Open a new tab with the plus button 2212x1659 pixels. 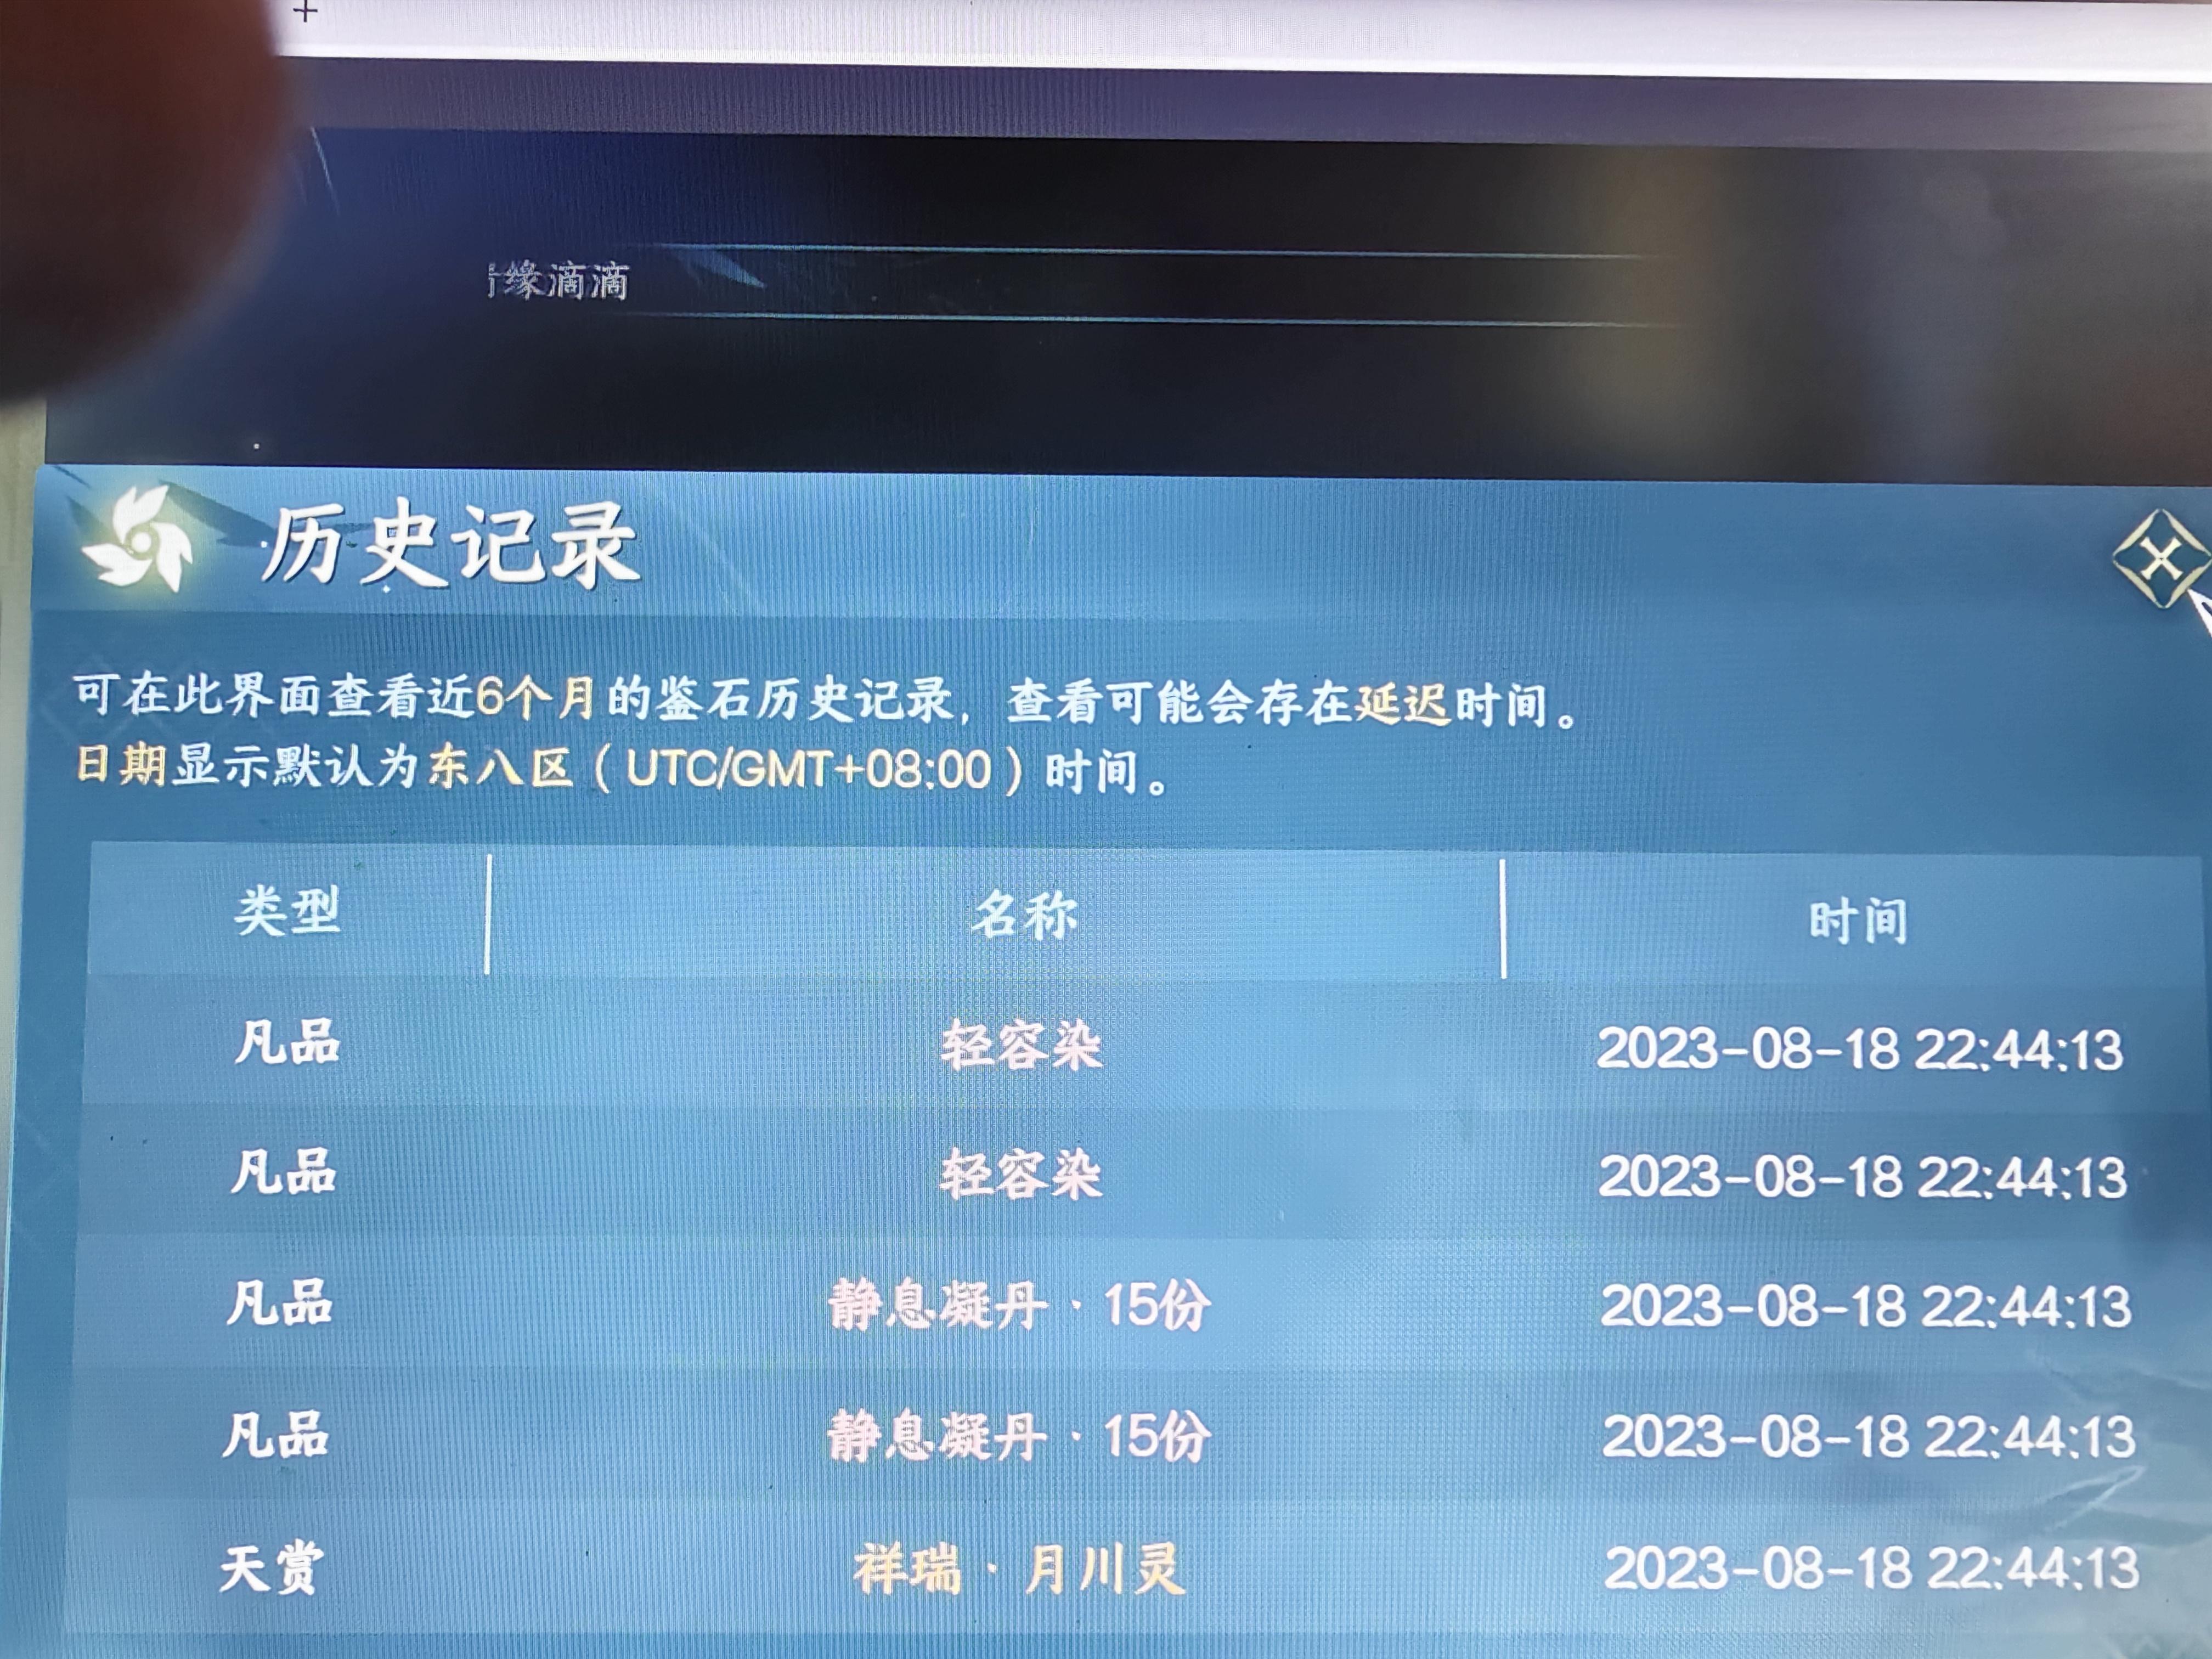click(306, 12)
